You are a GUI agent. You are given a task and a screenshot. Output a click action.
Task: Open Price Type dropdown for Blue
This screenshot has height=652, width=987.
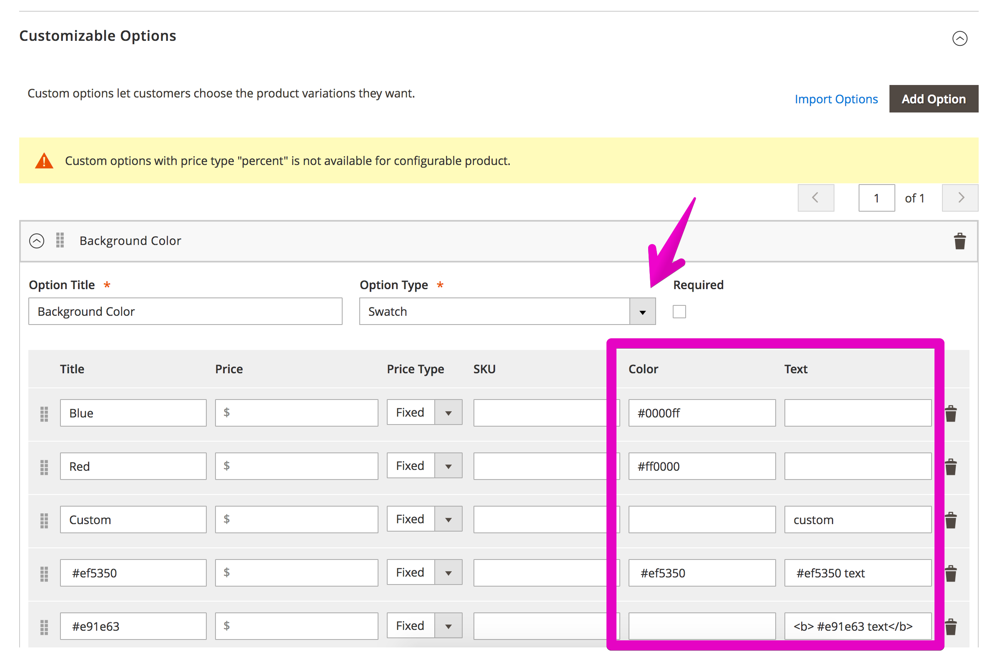click(x=424, y=412)
